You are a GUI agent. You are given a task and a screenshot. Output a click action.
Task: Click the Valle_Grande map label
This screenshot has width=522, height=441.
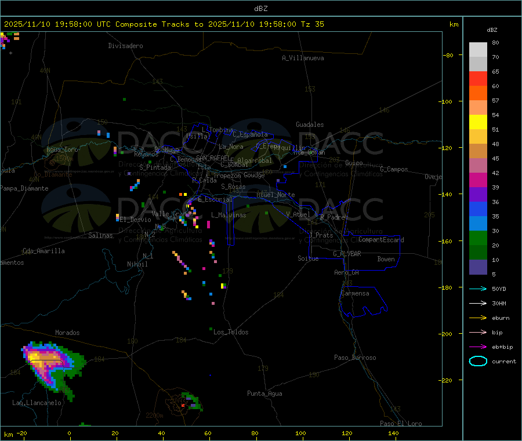(172, 213)
